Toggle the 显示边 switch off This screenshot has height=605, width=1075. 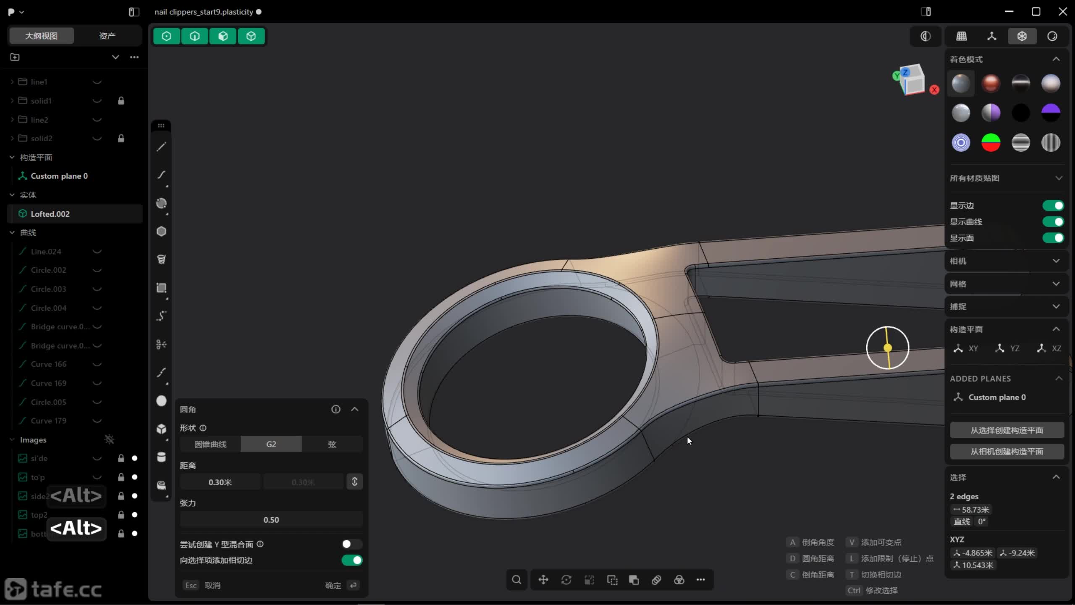coord(1053,205)
